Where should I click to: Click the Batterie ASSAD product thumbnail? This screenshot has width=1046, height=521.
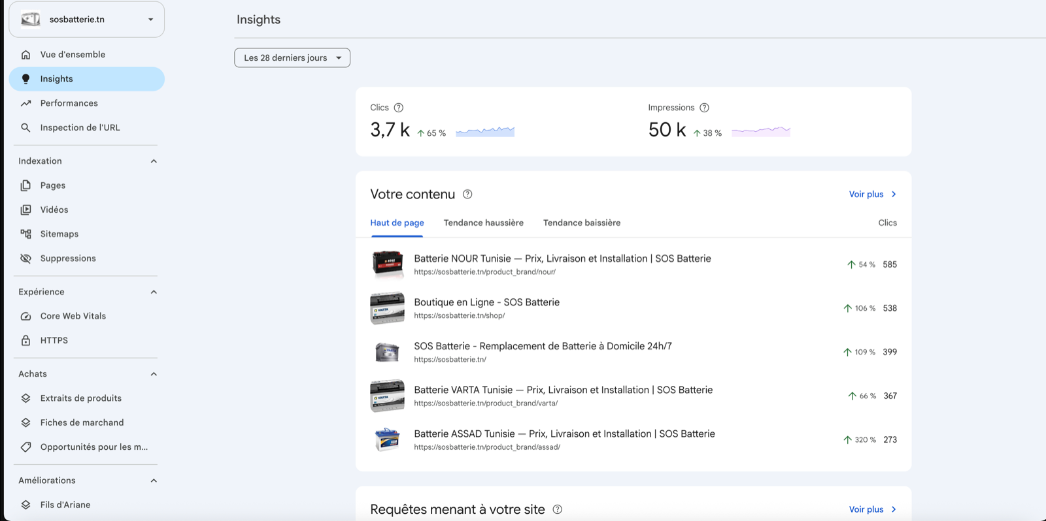click(x=387, y=439)
